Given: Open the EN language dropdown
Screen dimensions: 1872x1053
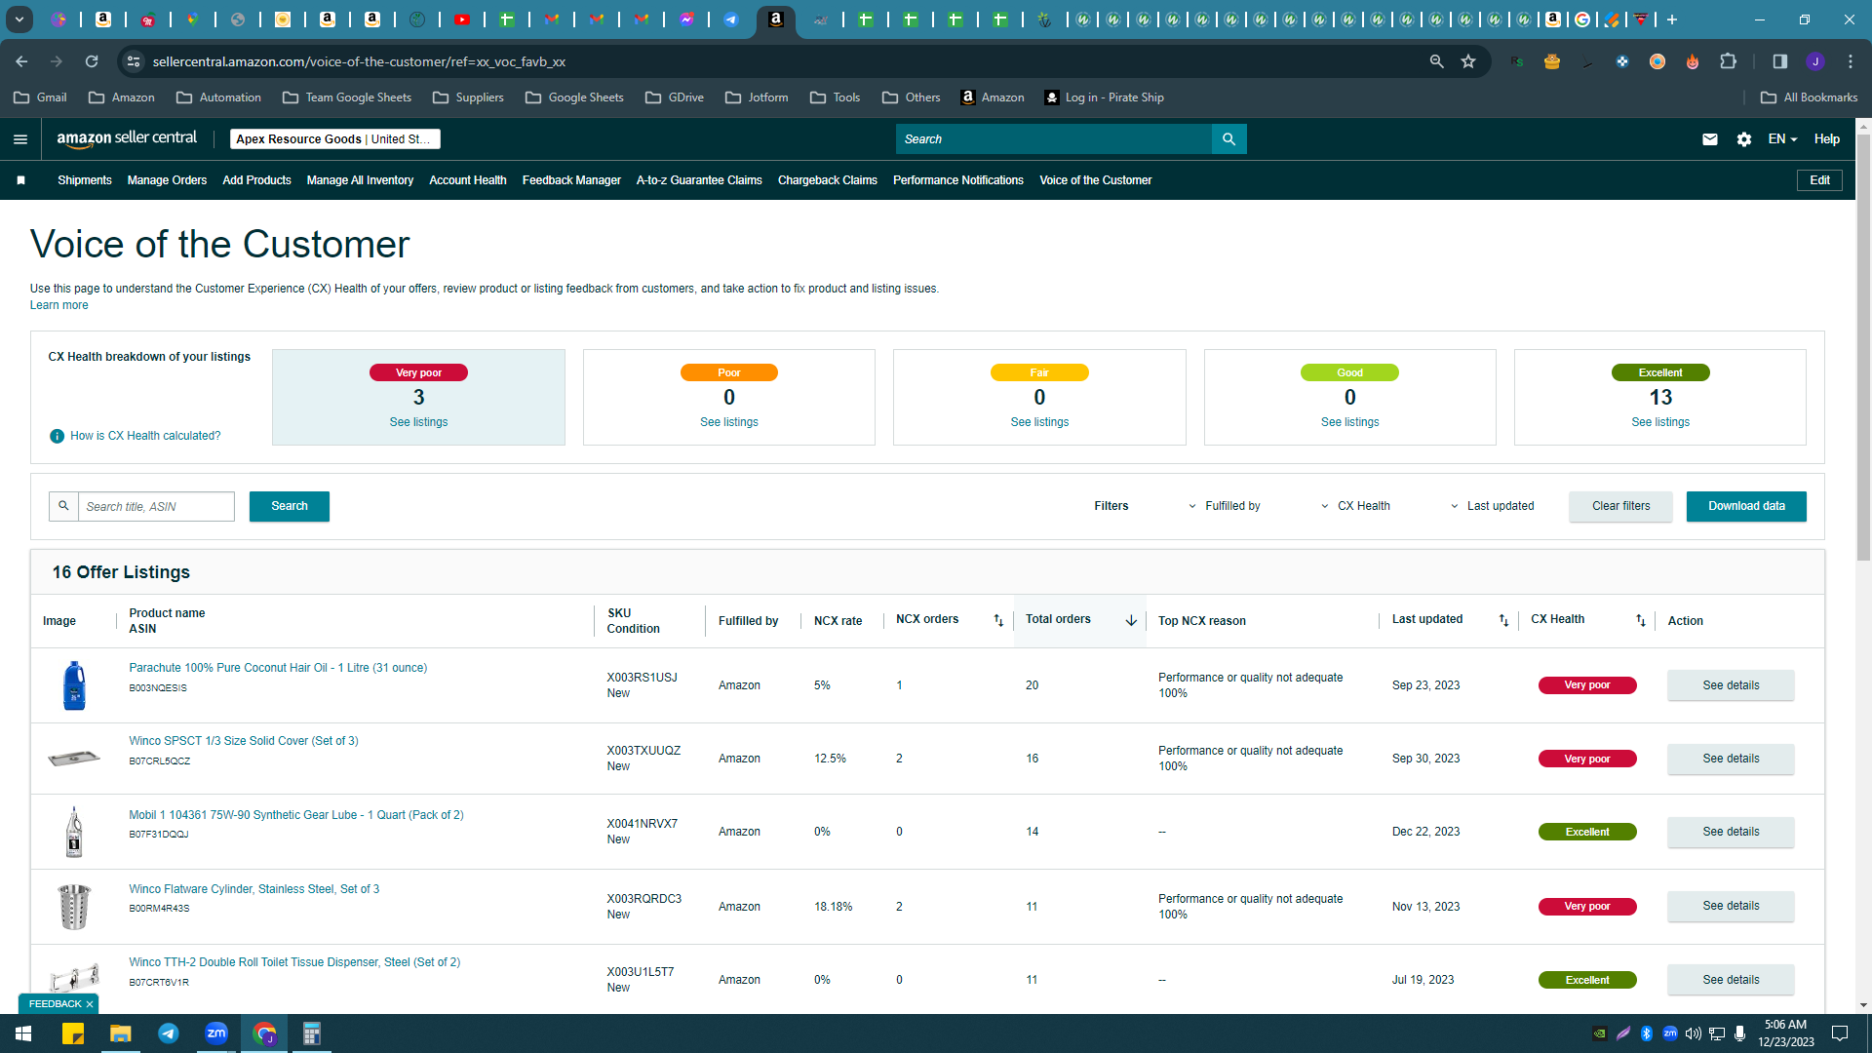Looking at the screenshot, I should coord(1782,139).
